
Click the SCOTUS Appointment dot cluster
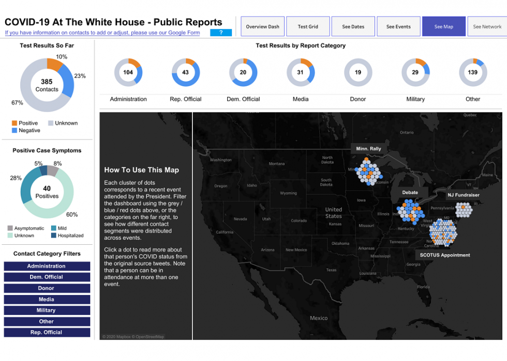click(443, 232)
